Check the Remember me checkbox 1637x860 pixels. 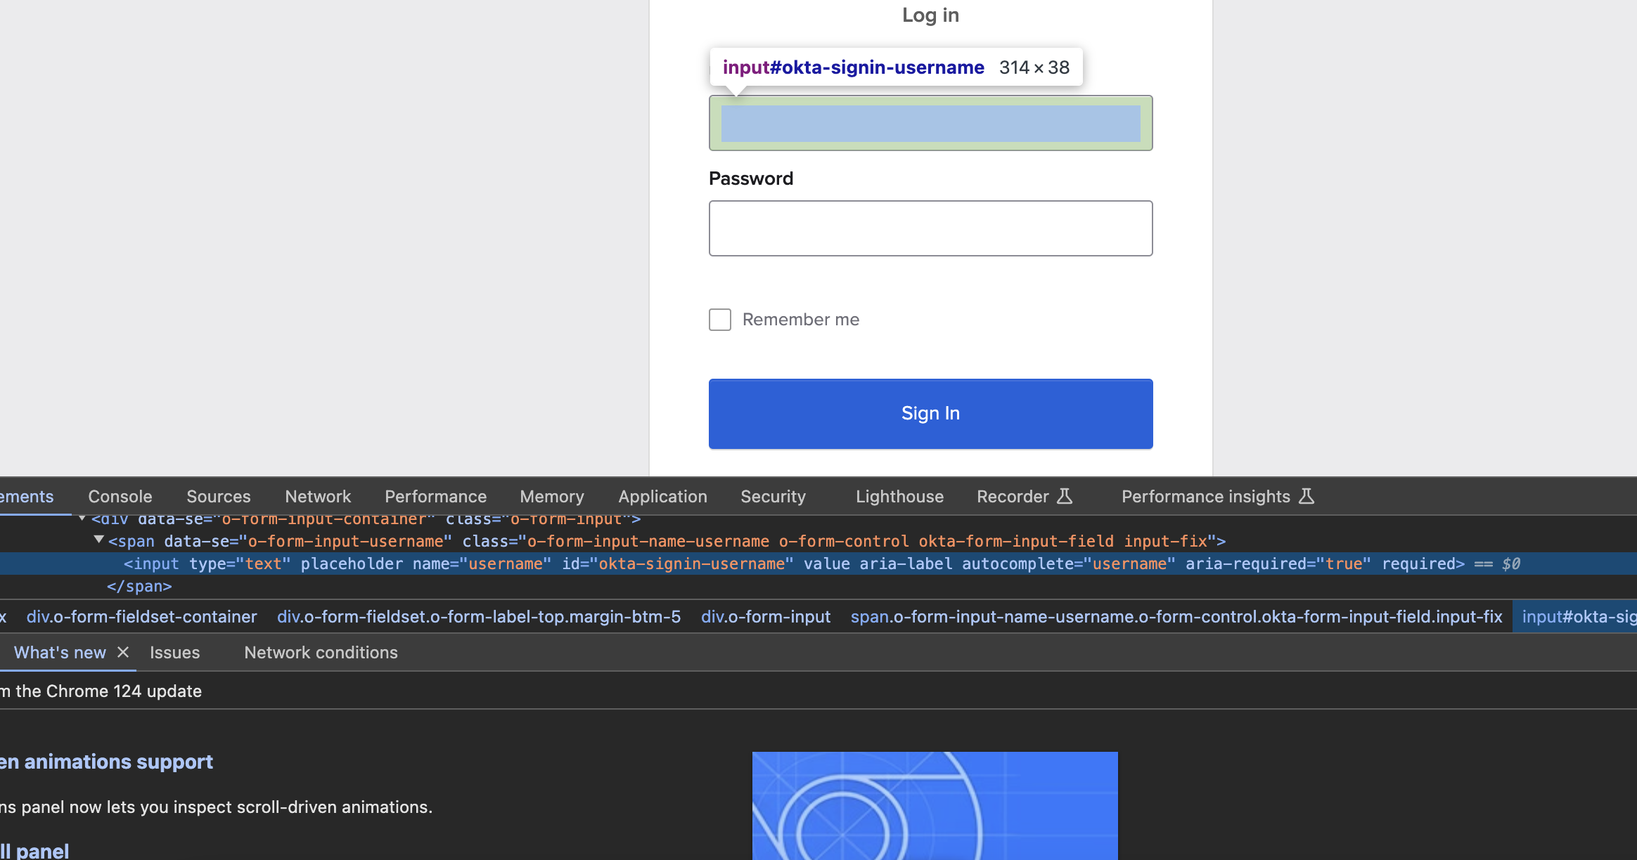coord(720,320)
